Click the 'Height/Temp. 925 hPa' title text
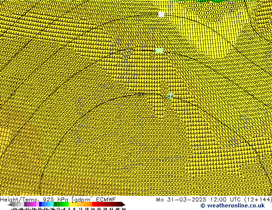272x210 pixels. 34,200
